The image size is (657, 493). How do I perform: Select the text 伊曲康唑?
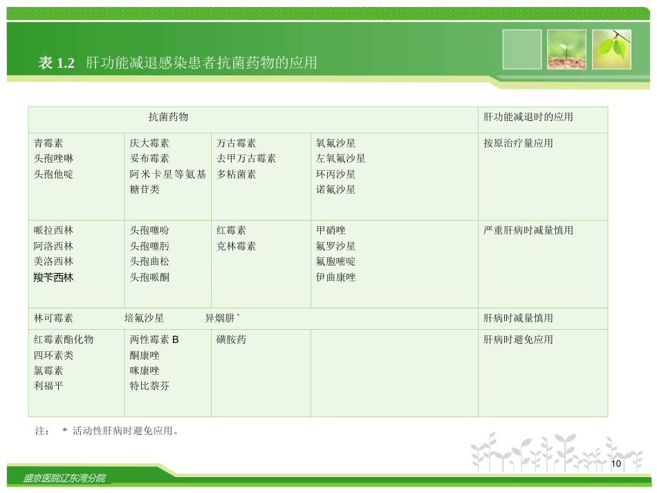[x=335, y=277]
